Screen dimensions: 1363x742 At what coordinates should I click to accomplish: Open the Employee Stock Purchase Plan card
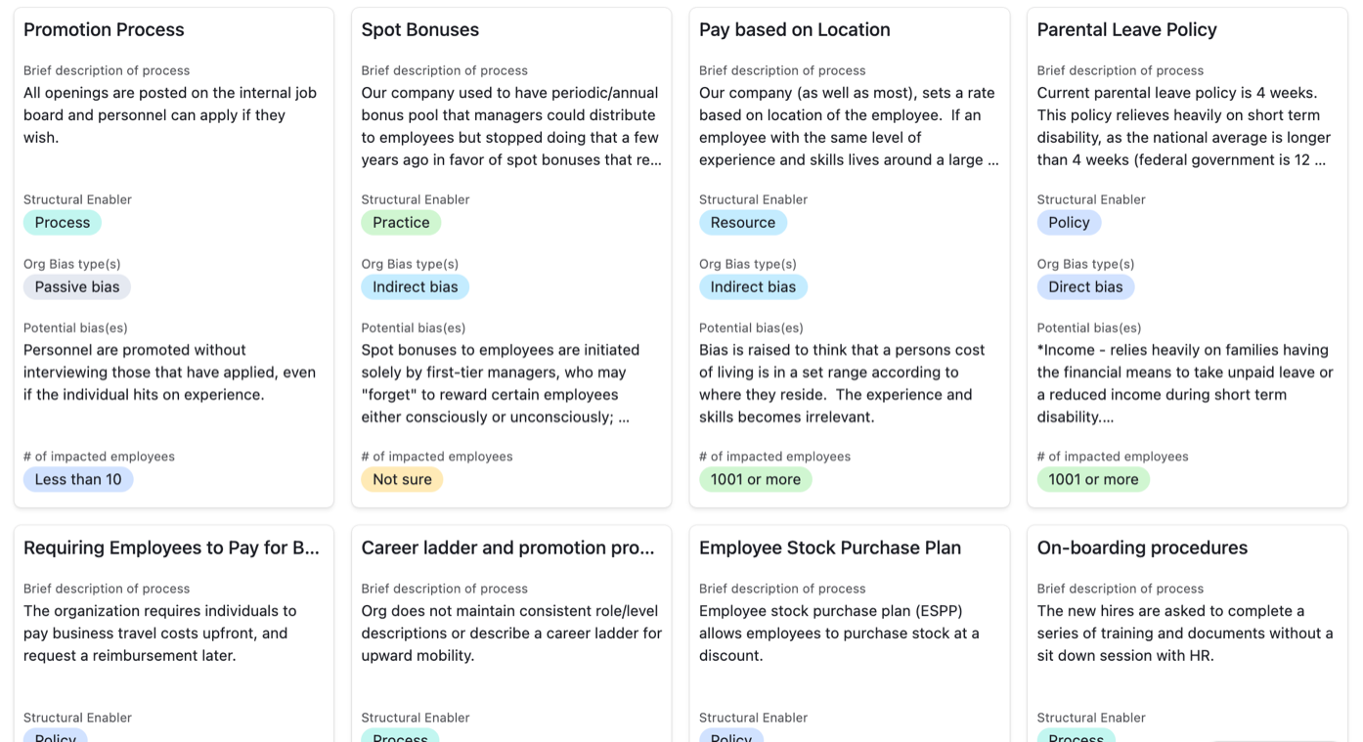tap(829, 547)
